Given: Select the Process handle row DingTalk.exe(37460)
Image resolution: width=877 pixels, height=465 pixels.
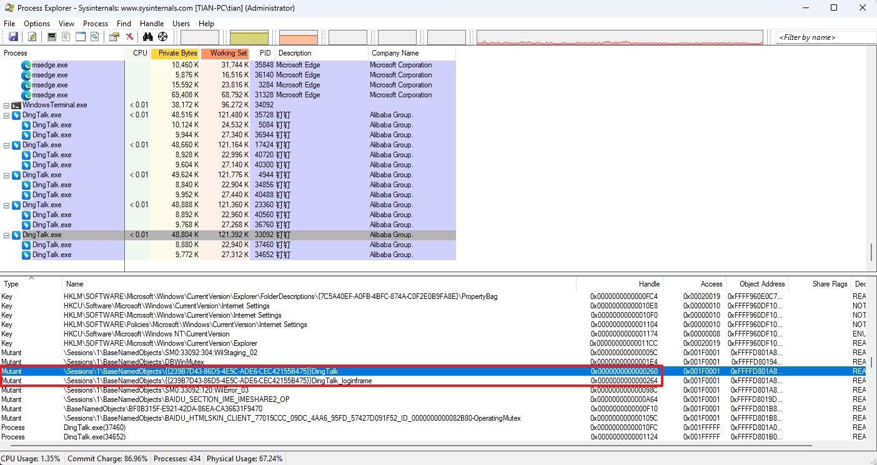Looking at the screenshot, I should point(434,428).
